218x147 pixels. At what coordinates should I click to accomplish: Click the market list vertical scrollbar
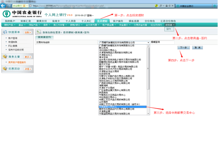click(x=148, y=79)
